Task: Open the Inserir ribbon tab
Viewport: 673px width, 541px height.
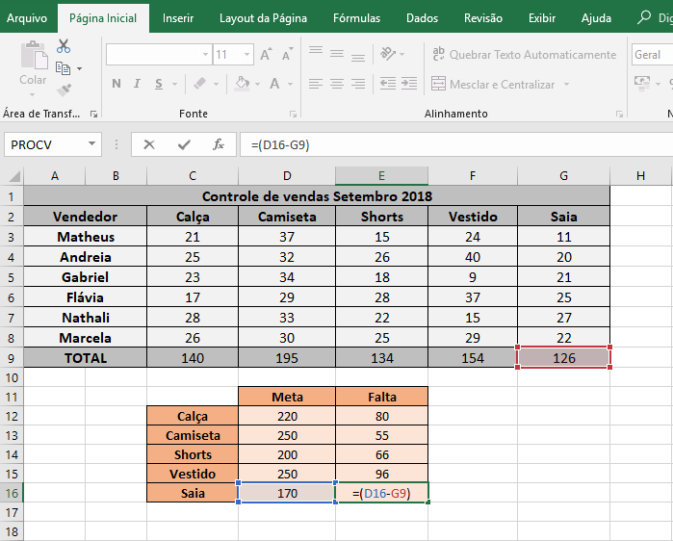Action: pyautogui.click(x=177, y=18)
